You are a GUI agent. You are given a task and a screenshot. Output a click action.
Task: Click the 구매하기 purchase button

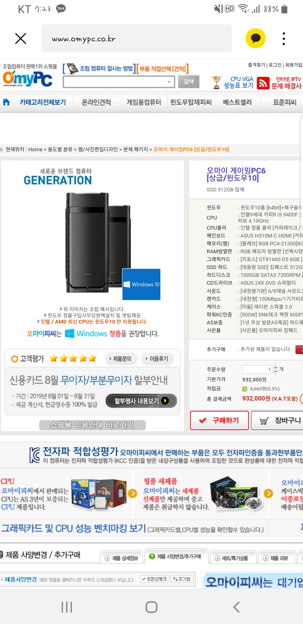coord(219,420)
